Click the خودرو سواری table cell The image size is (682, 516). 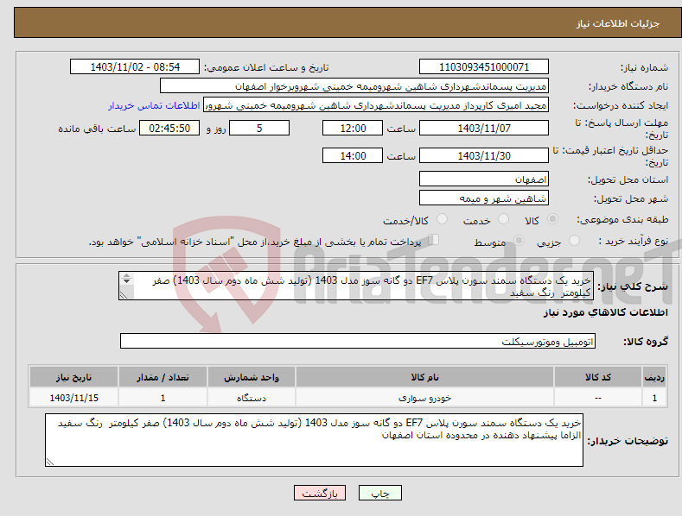coord(425,398)
